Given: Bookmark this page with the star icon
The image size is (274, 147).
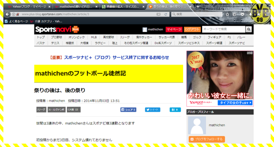Looking at the screenshot, I should [x=227, y=14].
